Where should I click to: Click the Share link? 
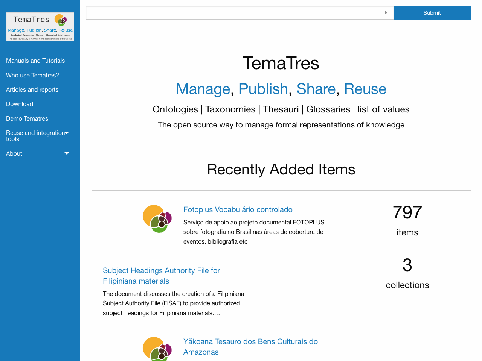316,89
